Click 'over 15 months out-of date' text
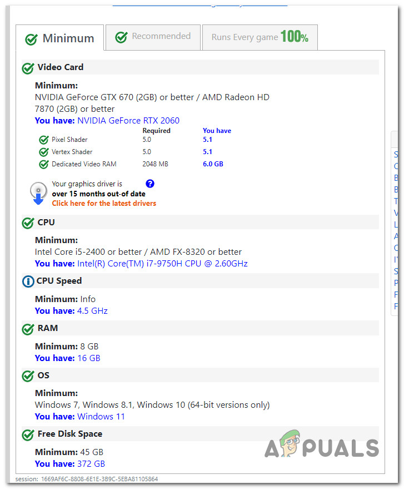This screenshot has width=404, height=489. (x=99, y=194)
